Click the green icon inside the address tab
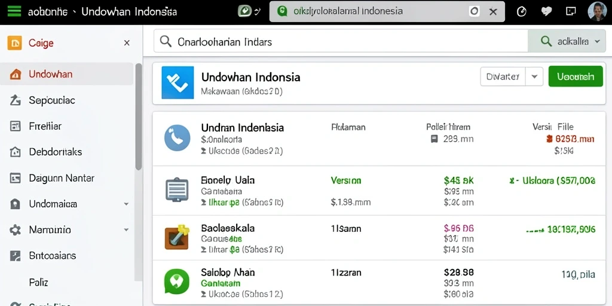Screen dimensions: 612x306 tap(282, 11)
